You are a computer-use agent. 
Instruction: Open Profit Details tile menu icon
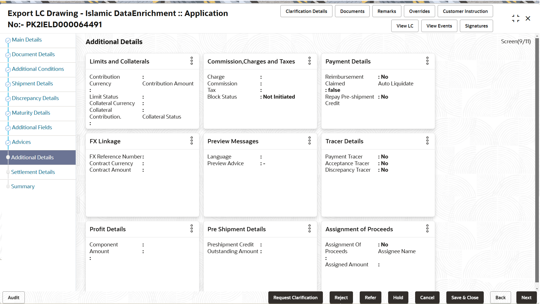(192, 229)
